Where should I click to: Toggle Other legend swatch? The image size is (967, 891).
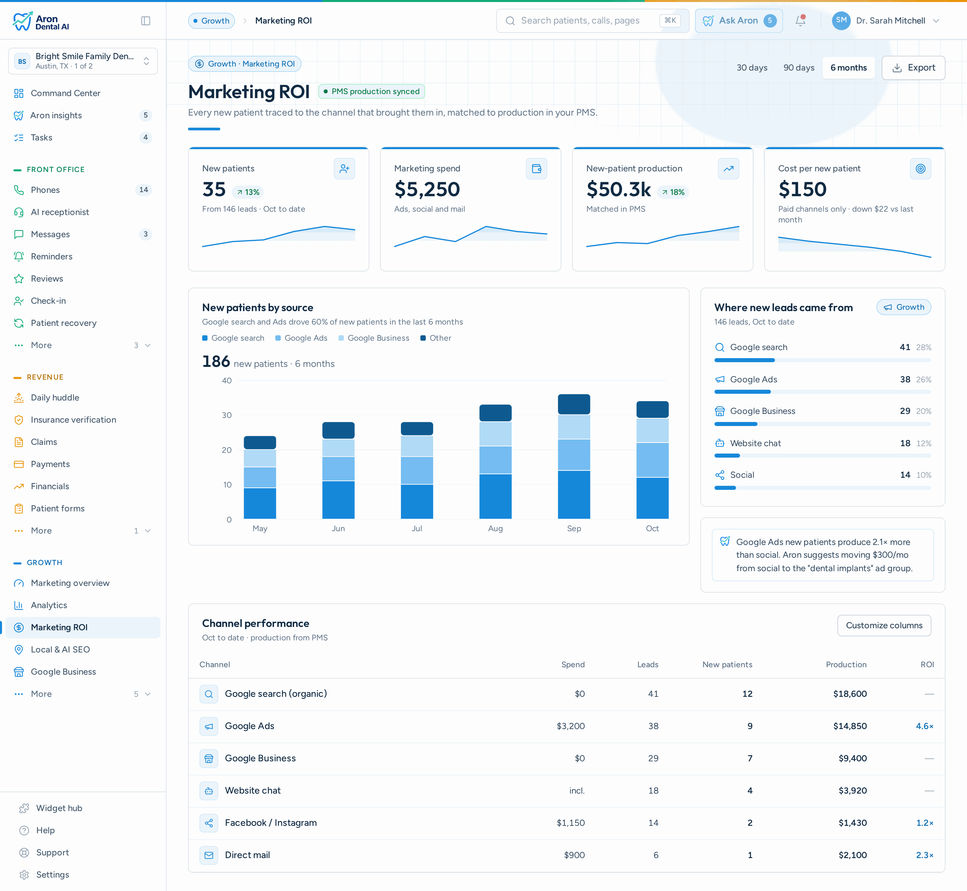pos(423,338)
